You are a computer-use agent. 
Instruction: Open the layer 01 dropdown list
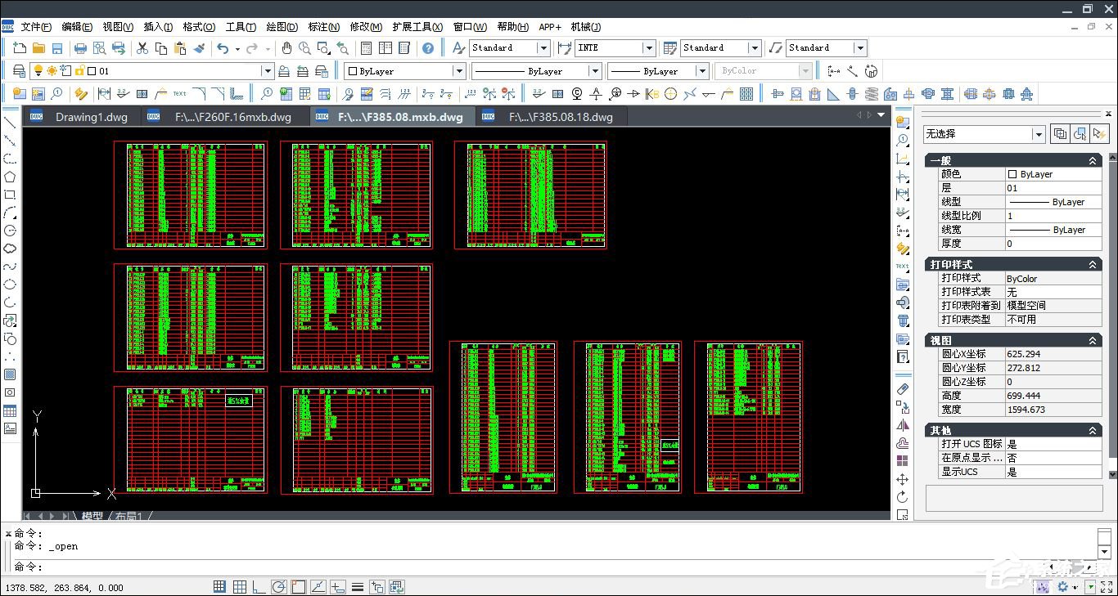(267, 71)
